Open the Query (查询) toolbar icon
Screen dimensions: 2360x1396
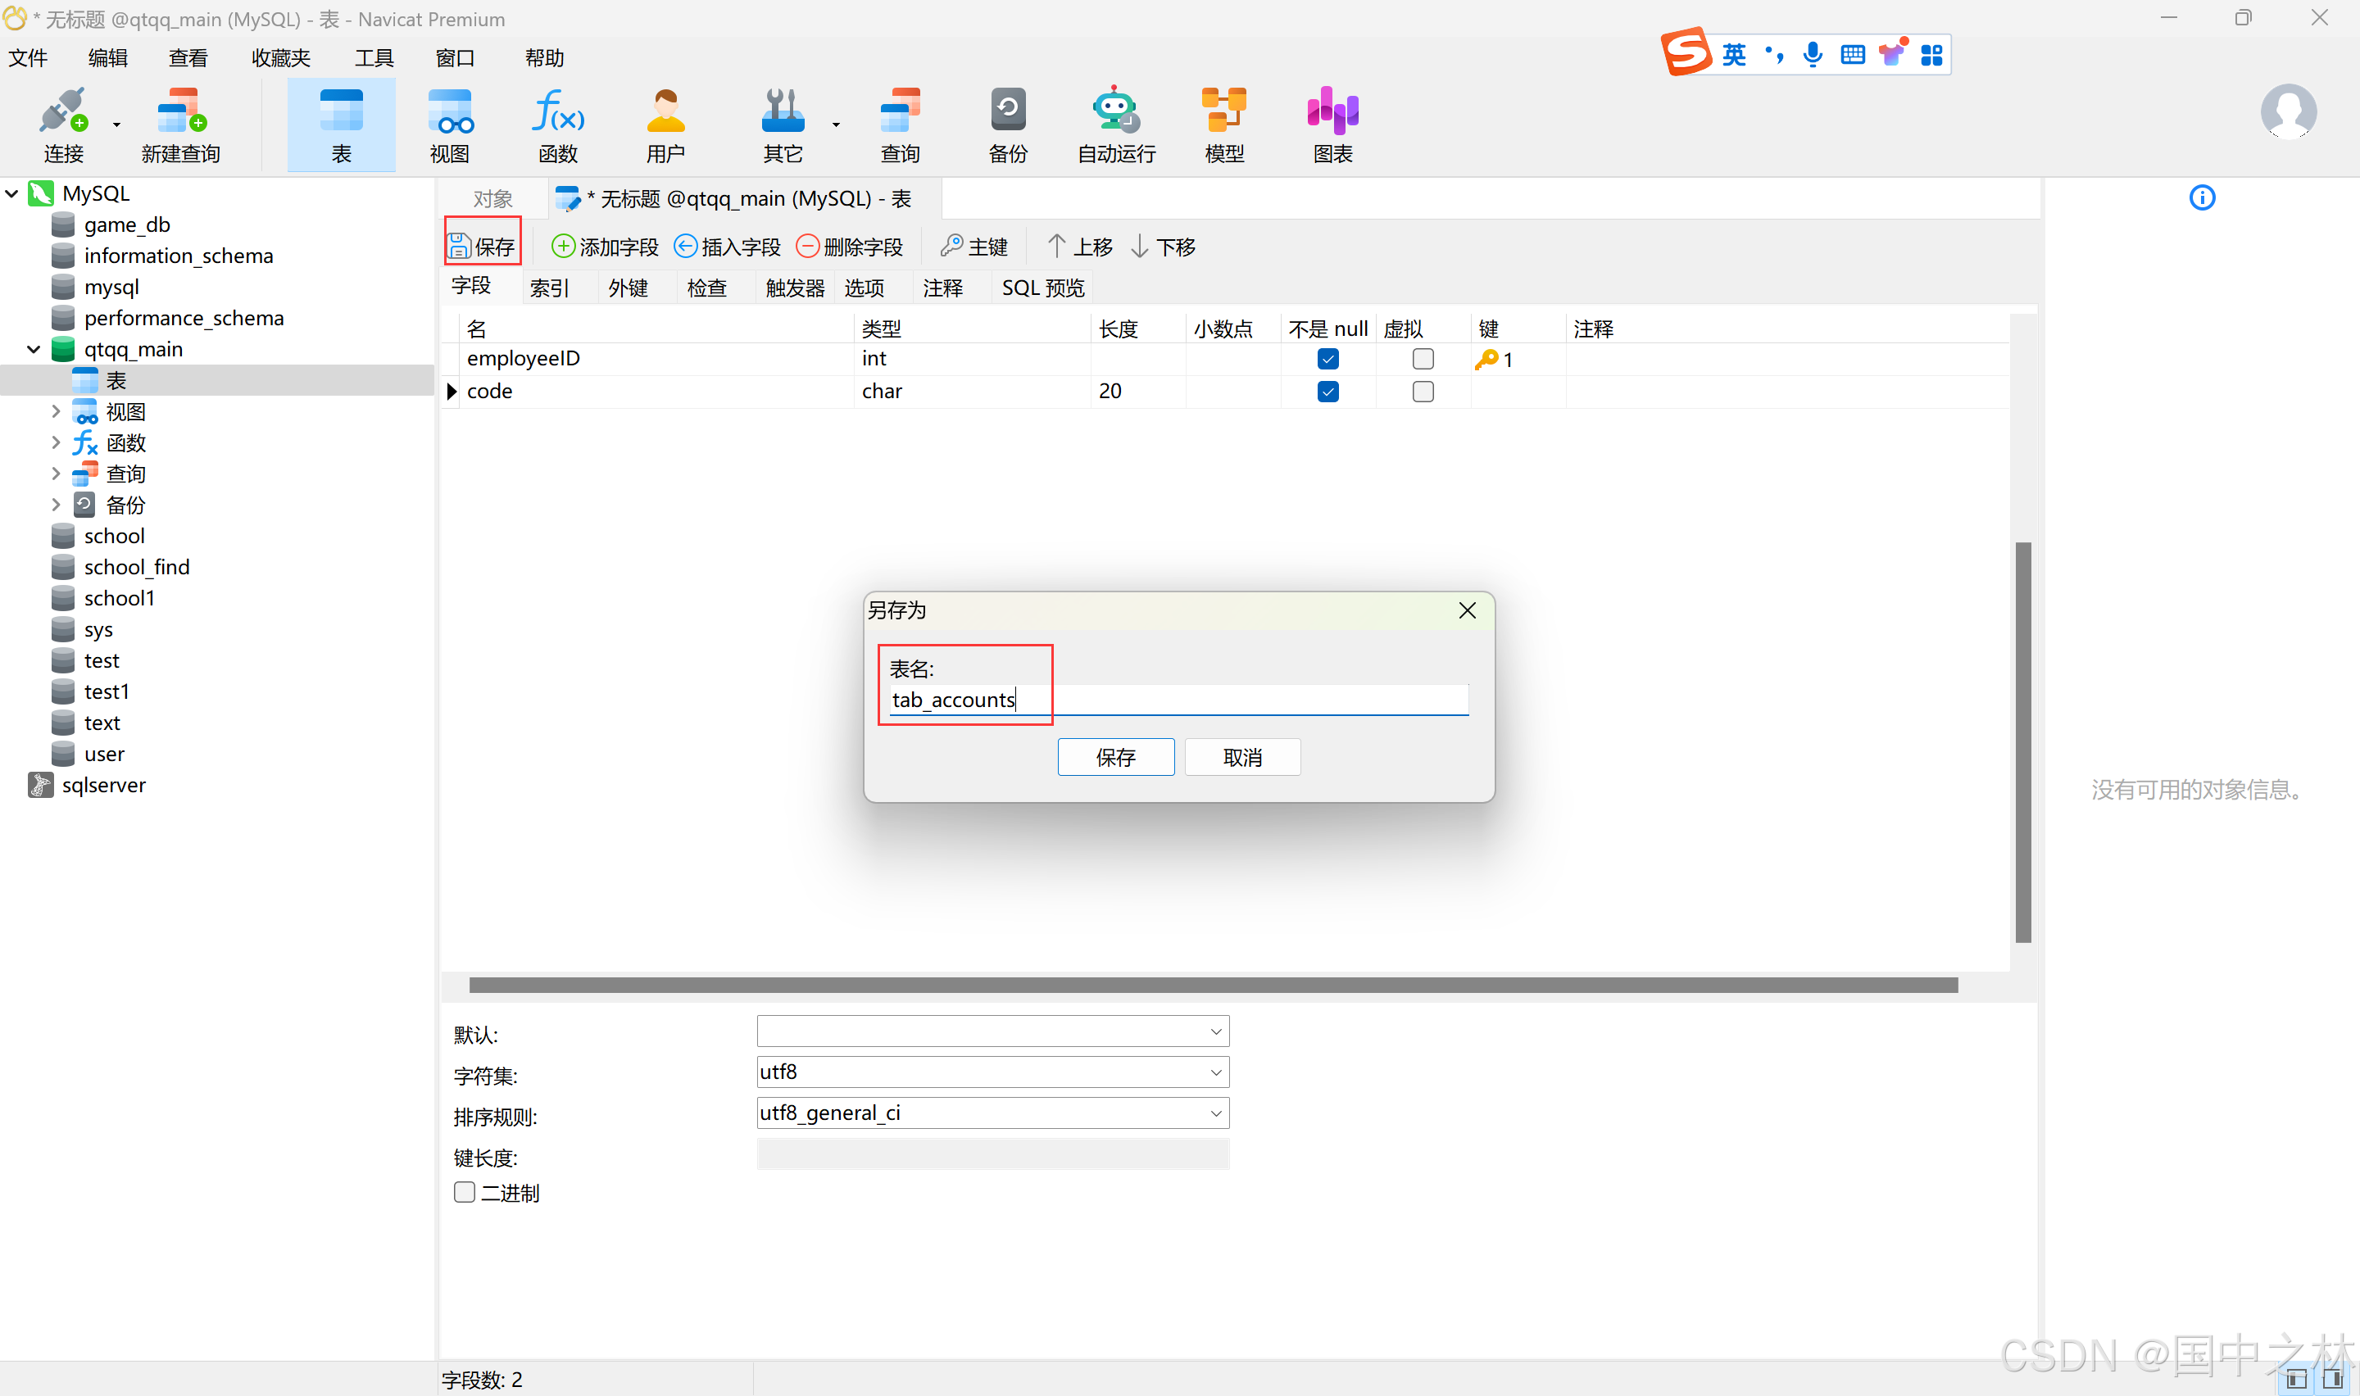pos(901,125)
